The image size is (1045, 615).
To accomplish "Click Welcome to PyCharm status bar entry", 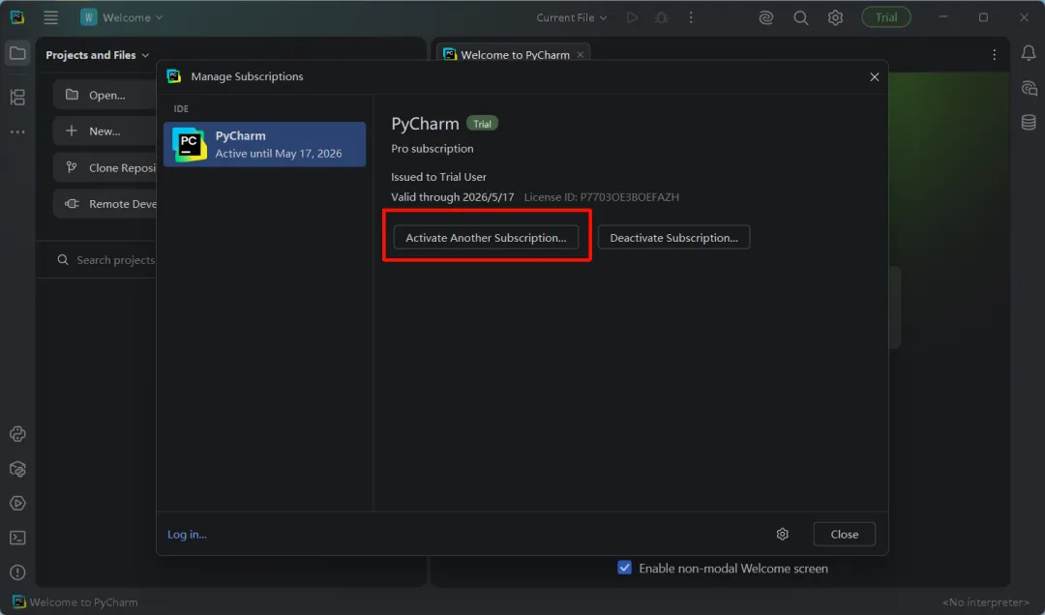I will [x=75, y=602].
